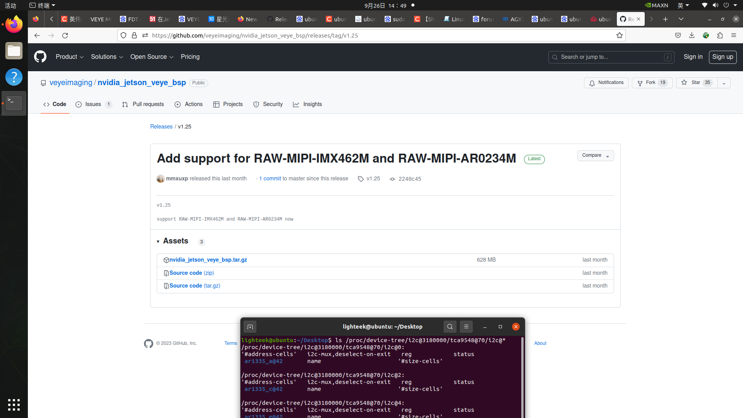Viewport: 743px width, 418px height.
Task: Open veyeimaging owner link
Action: pyautogui.click(x=71, y=82)
